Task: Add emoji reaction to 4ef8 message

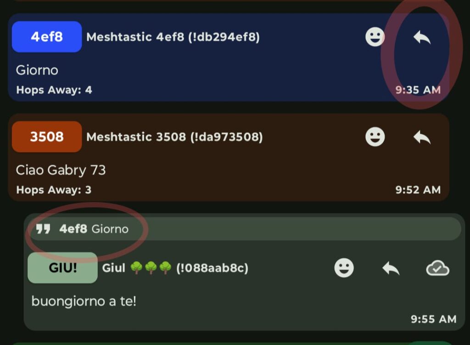Action: click(375, 37)
